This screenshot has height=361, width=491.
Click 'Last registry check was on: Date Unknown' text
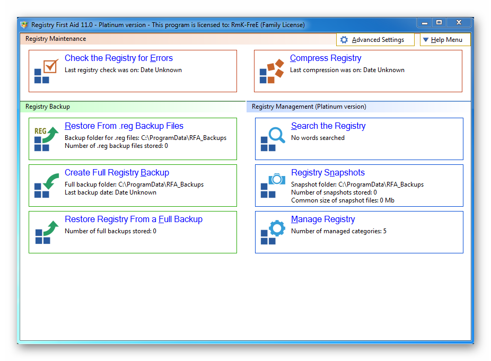tap(123, 70)
